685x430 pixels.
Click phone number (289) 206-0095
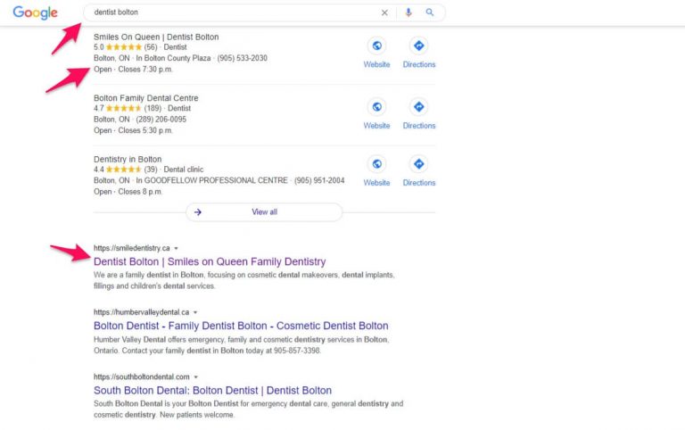(161, 120)
